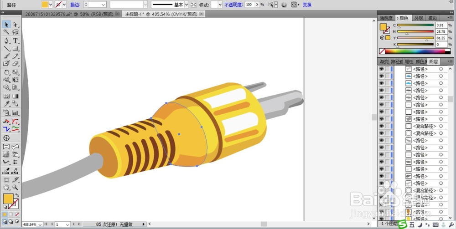Select the Type tool
456x229 pixels.
[16, 41]
